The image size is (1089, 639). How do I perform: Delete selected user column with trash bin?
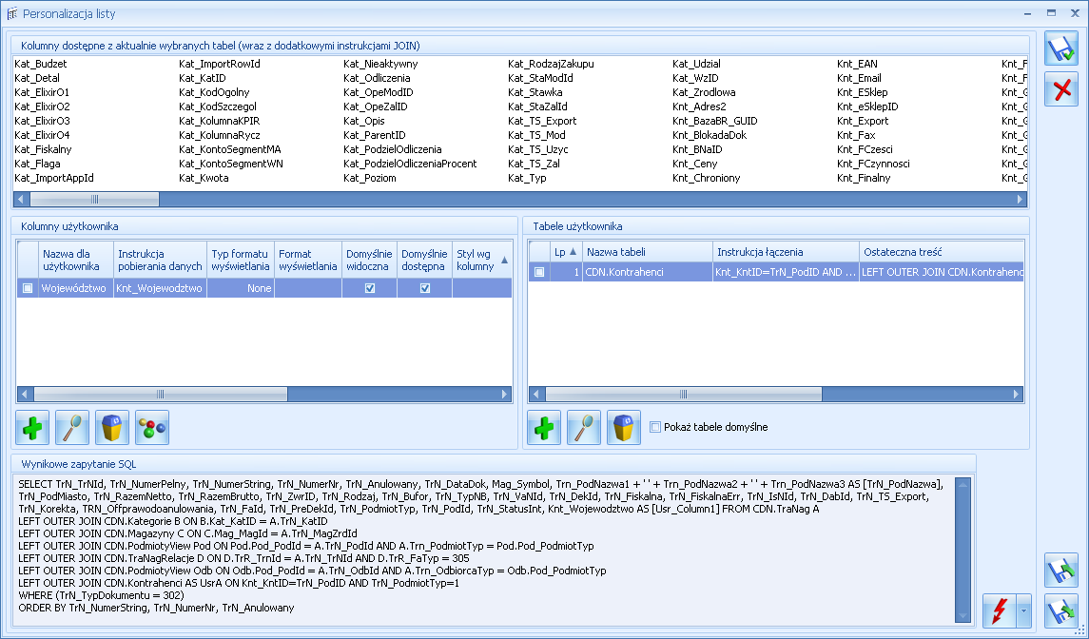pos(112,427)
